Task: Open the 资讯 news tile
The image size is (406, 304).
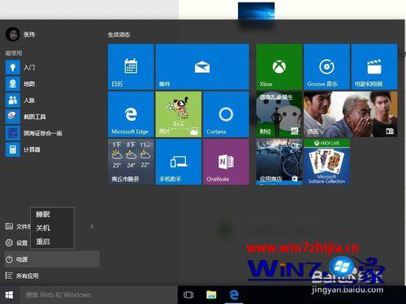Action: tap(351, 114)
